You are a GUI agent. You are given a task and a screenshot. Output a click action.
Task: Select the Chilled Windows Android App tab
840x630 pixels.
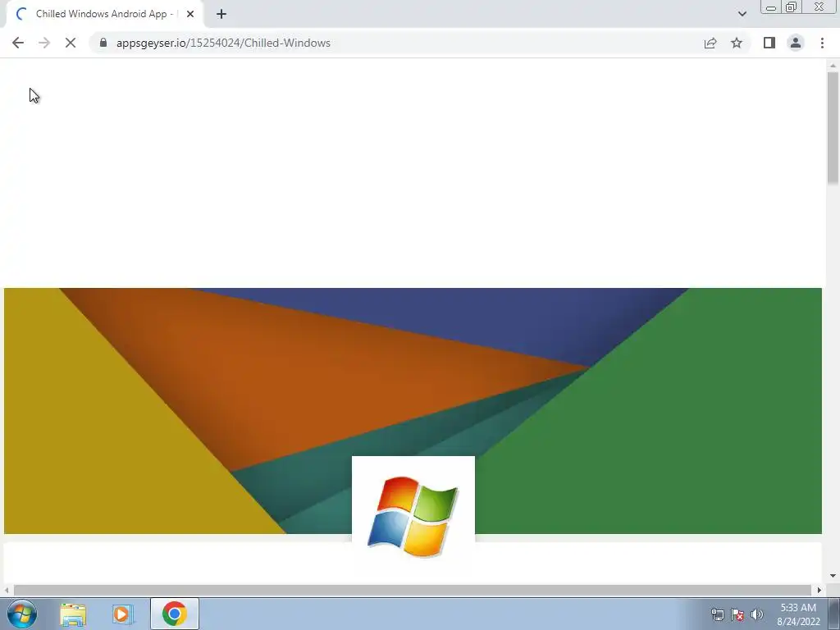tap(104, 14)
